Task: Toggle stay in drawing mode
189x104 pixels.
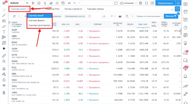Action: click(x=4, y=74)
